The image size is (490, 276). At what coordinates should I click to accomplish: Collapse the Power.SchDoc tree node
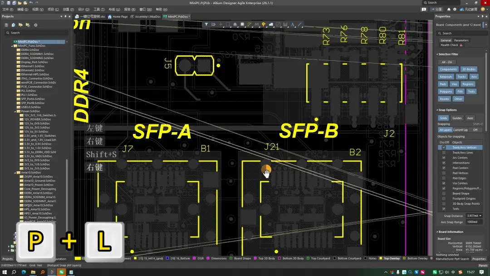[15, 111]
